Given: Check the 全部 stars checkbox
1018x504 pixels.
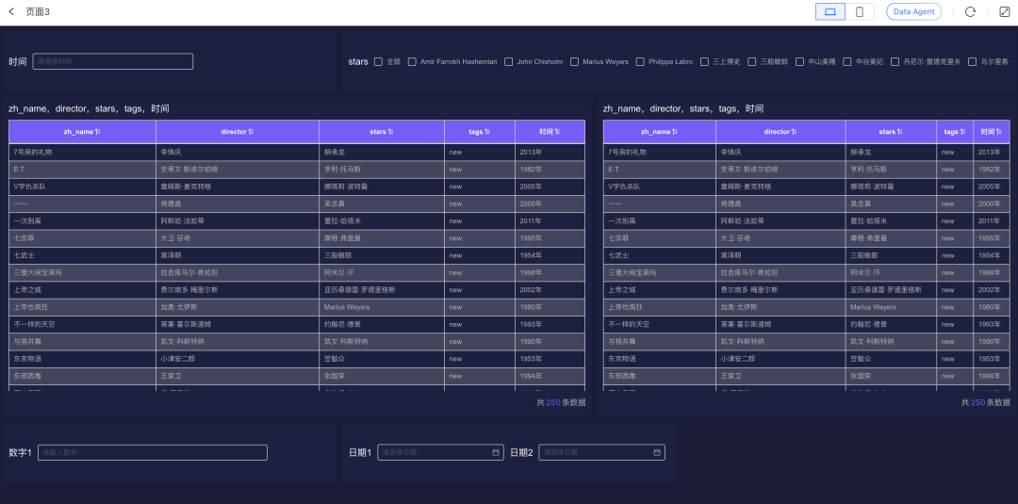Looking at the screenshot, I should pyautogui.click(x=379, y=61).
